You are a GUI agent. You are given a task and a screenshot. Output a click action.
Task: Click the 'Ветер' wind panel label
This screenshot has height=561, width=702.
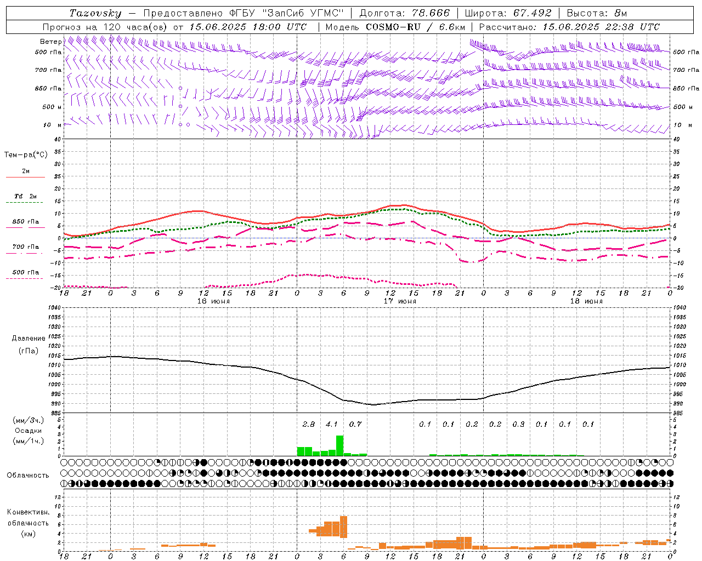tap(50, 42)
